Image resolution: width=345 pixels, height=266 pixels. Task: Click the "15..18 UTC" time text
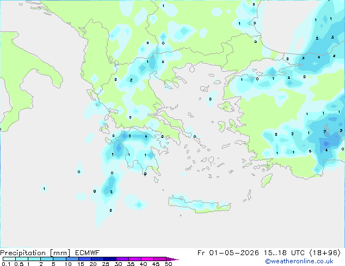284,253
